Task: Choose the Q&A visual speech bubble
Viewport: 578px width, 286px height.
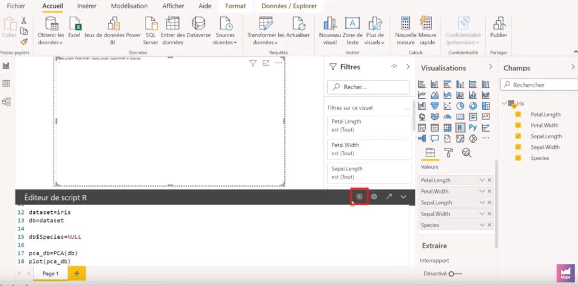Action: coord(435,138)
